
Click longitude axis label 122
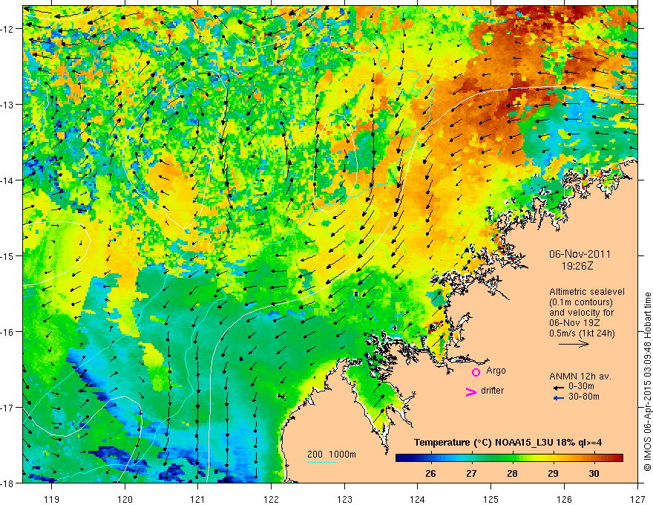tap(271, 499)
